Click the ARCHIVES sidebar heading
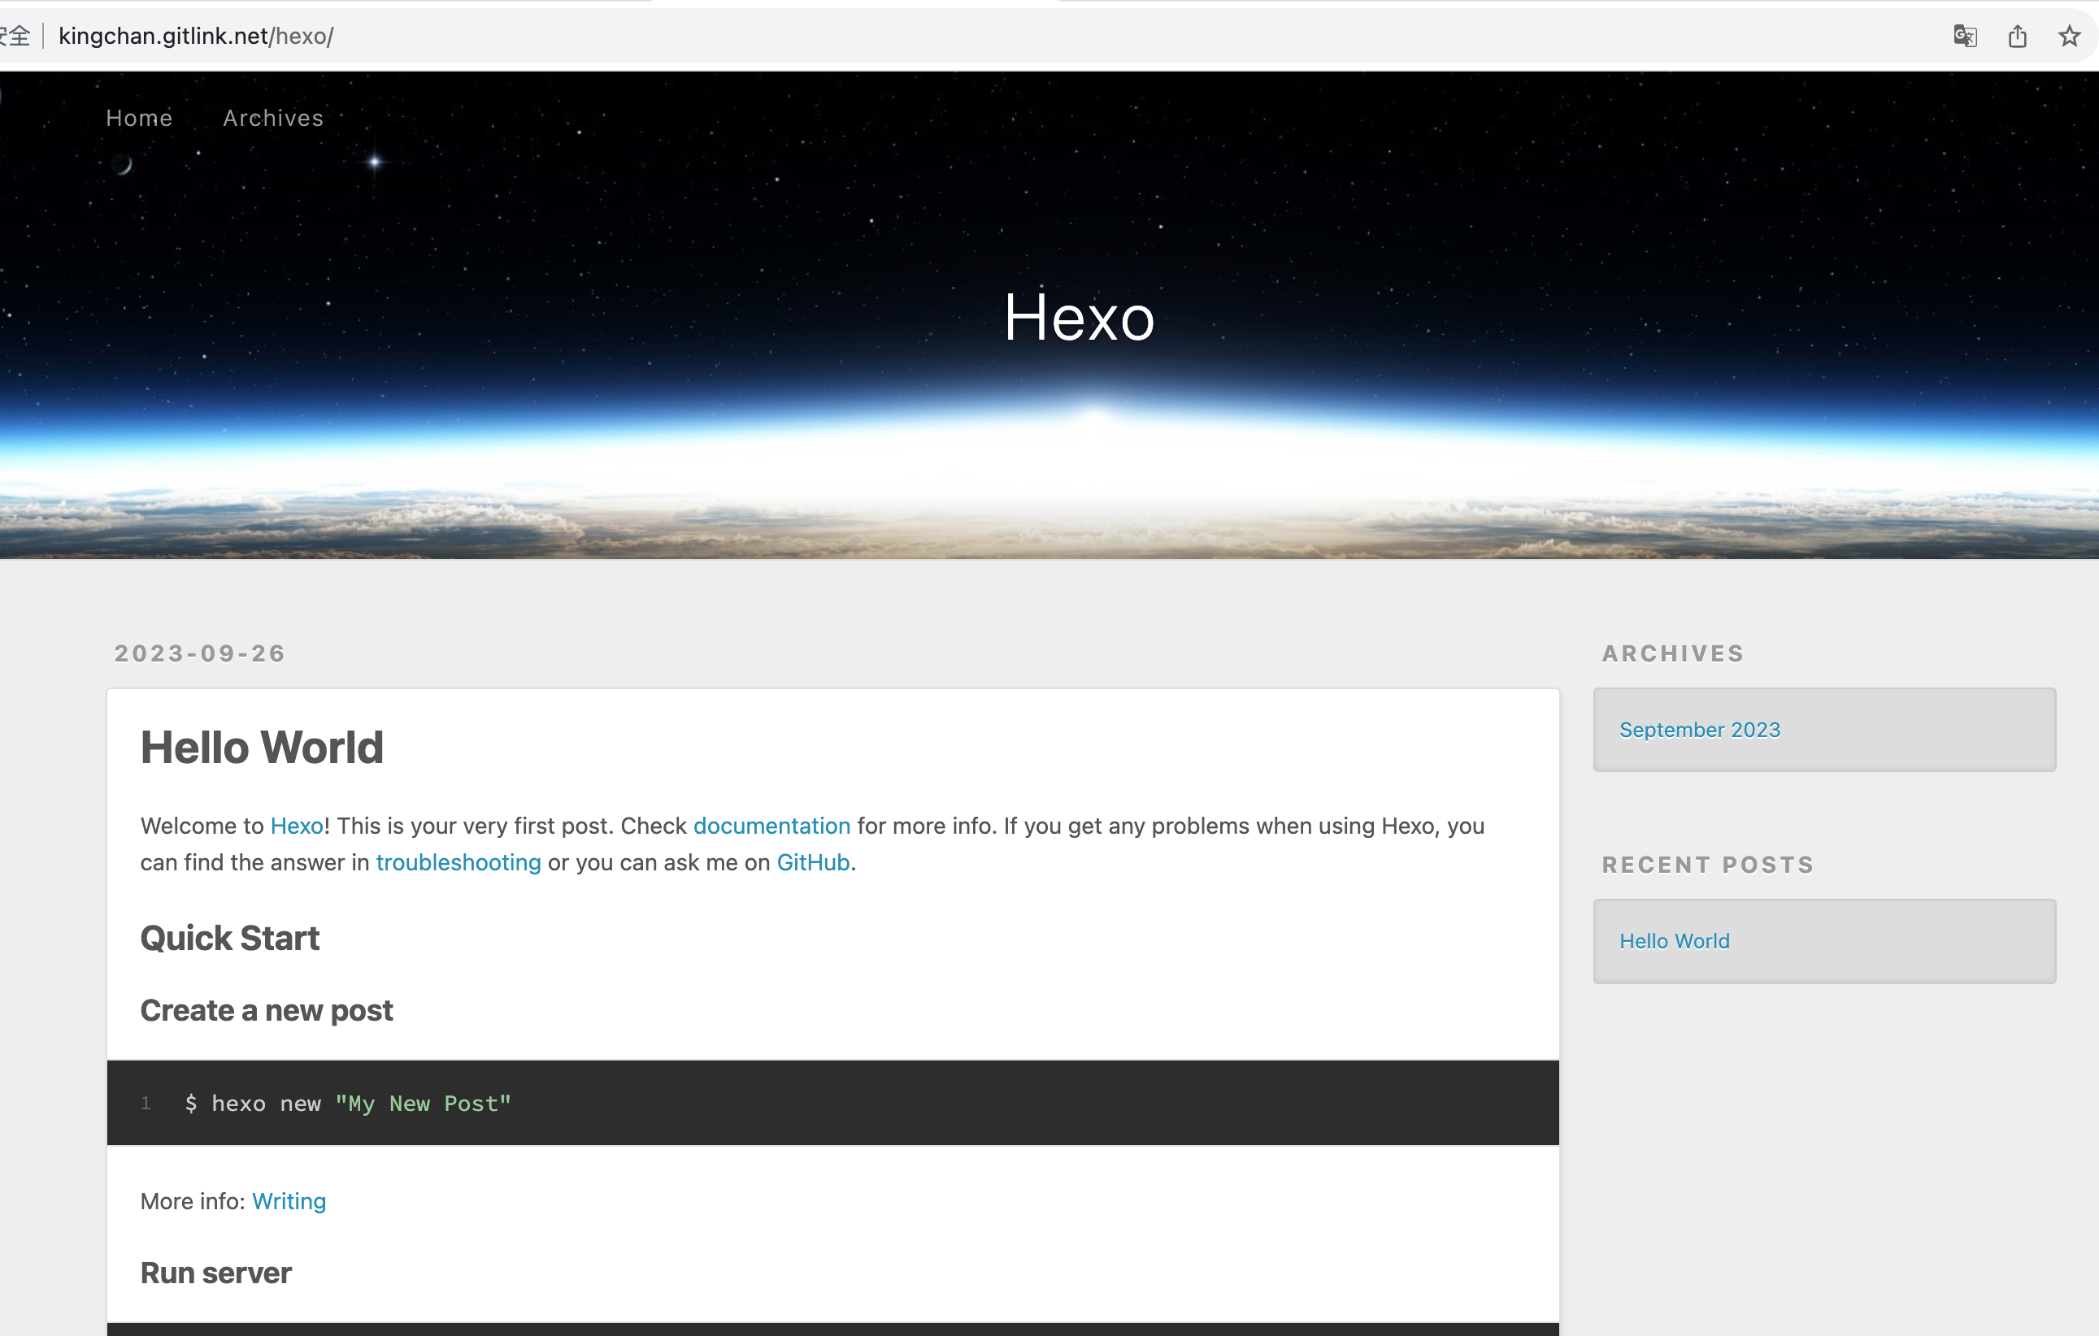The height and width of the screenshot is (1336, 2099). (x=1674, y=653)
